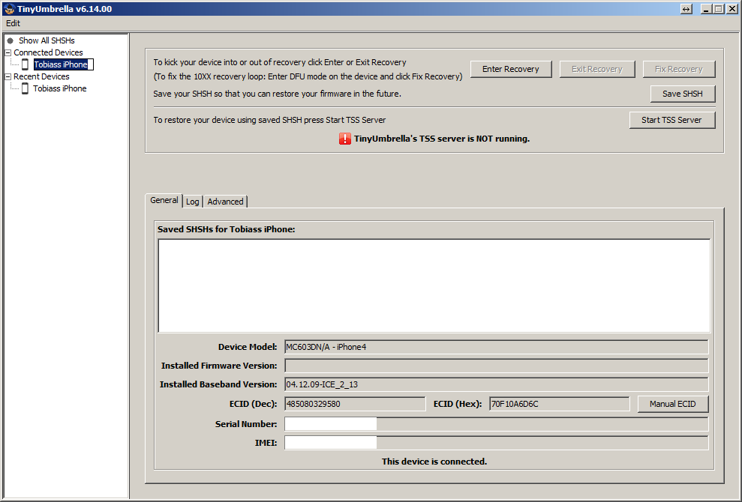Click the Enter Recovery button

(x=511, y=69)
